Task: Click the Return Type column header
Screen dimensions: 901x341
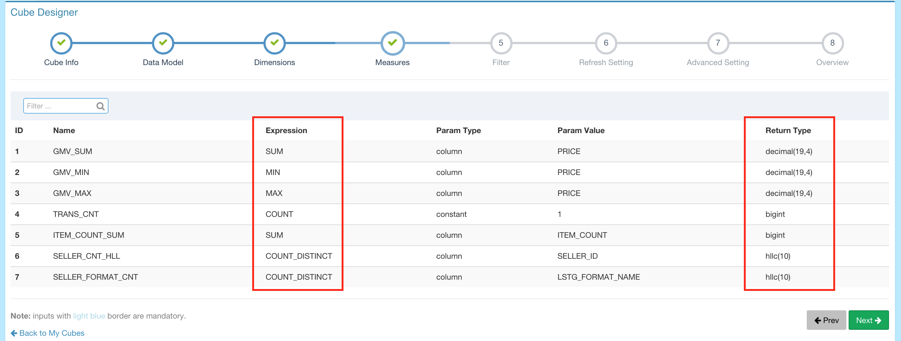Action: (788, 130)
